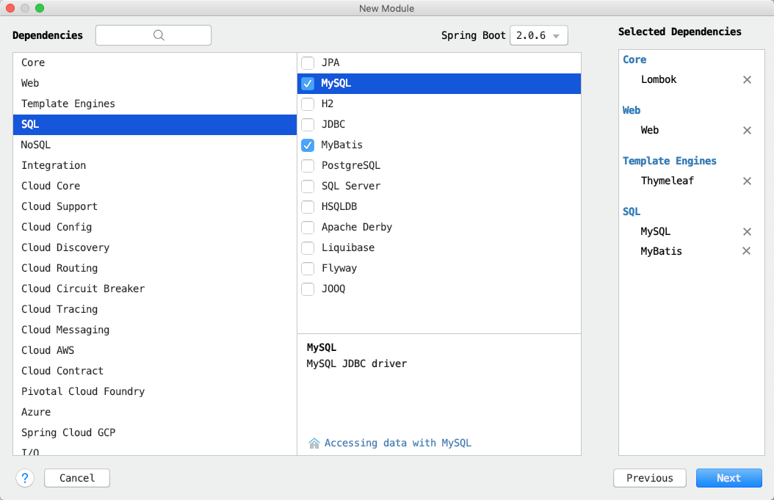
Task: Select the NoSQL category
Action: (x=155, y=145)
